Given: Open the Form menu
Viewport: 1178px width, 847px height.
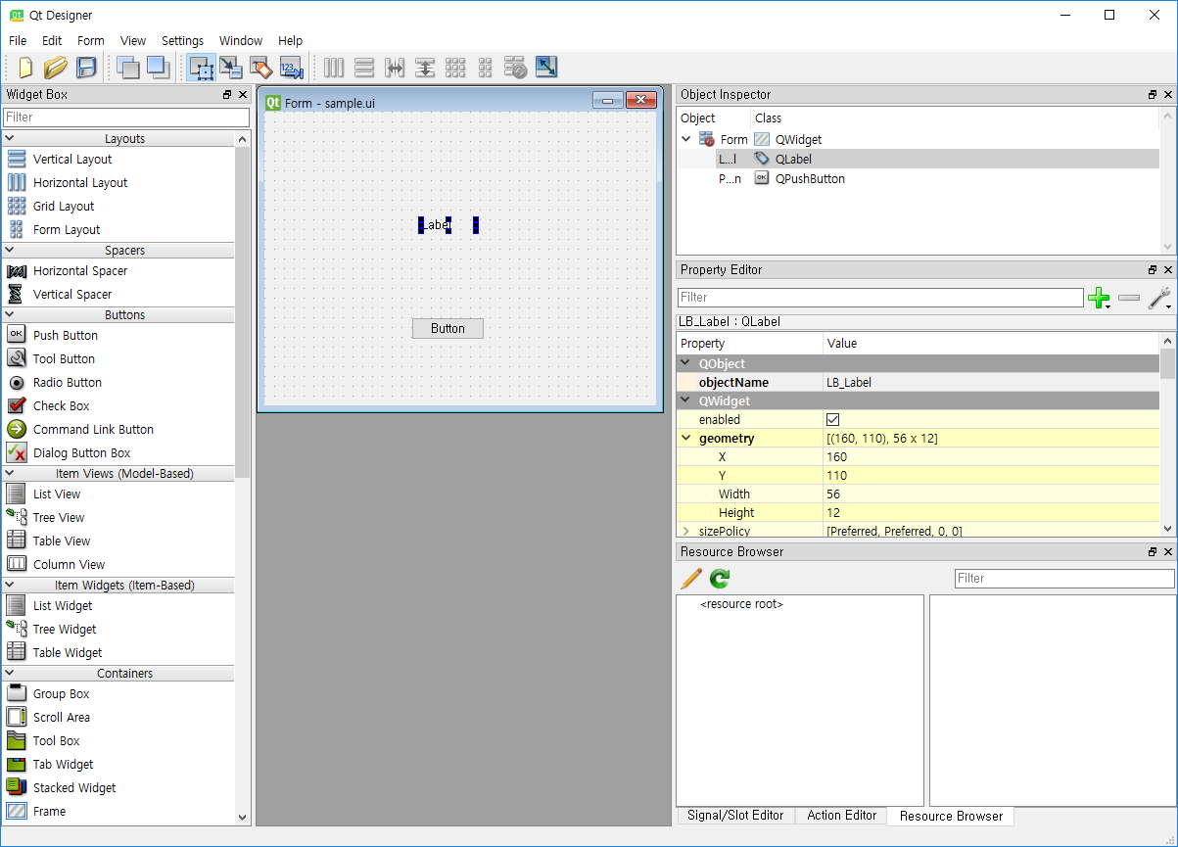Looking at the screenshot, I should click(90, 41).
